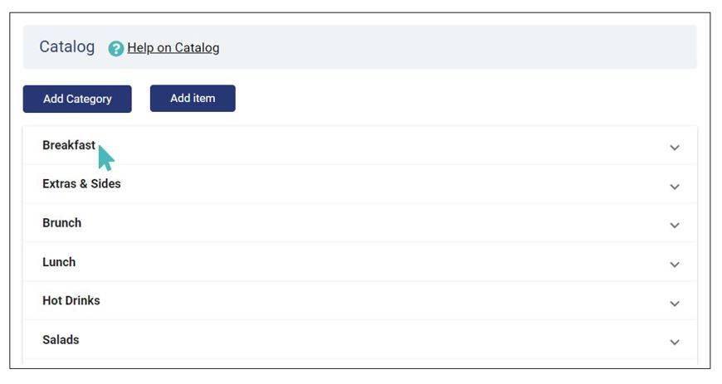The width and height of the screenshot is (722, 384).
Task: Expand the Brunch category chevron
Action: click(674, 226)
